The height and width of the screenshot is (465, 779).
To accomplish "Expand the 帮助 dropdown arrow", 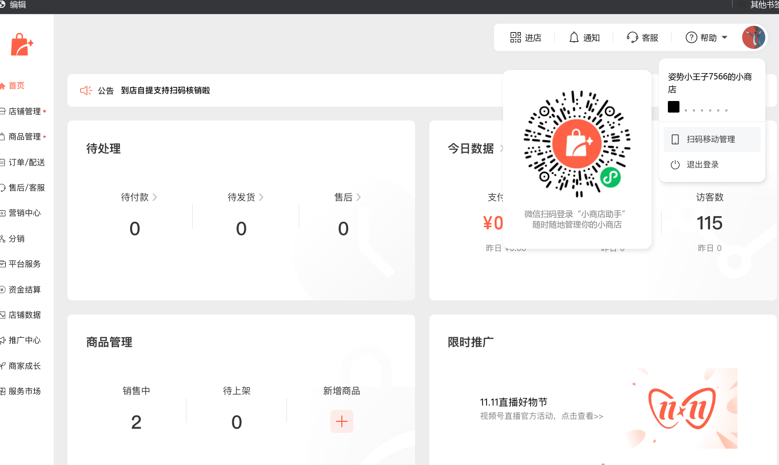I will 724,37.
